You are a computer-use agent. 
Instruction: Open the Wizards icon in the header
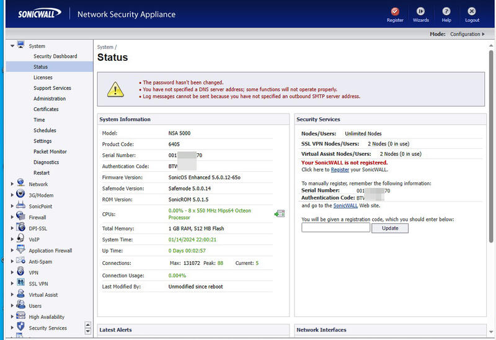(x=420, y=11)
